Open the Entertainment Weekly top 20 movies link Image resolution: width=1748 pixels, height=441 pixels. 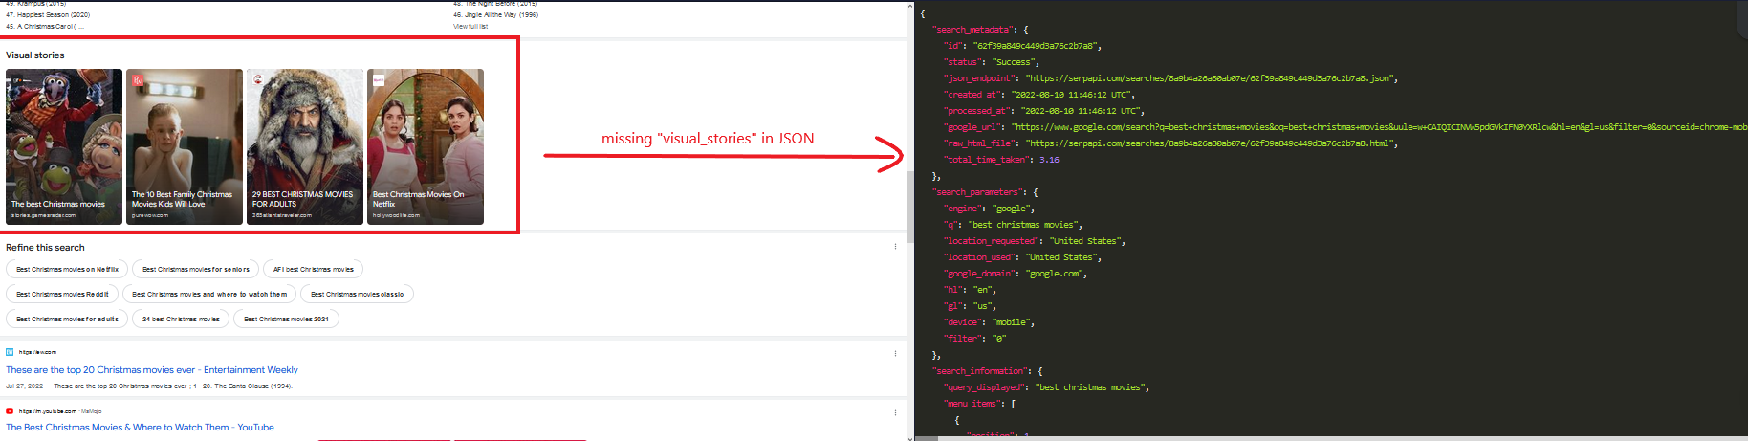(152, 370)
